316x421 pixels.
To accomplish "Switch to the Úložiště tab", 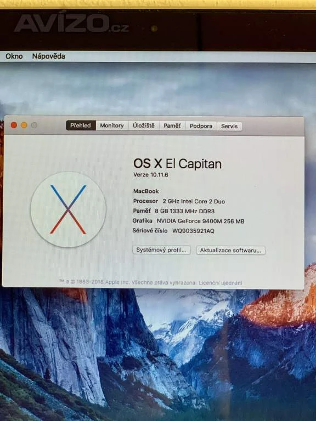I will tap(144, 126).
